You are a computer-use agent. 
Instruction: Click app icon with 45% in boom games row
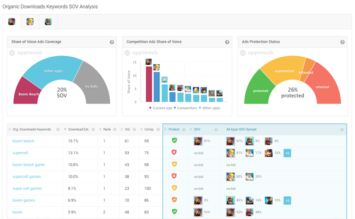point(231,200)
